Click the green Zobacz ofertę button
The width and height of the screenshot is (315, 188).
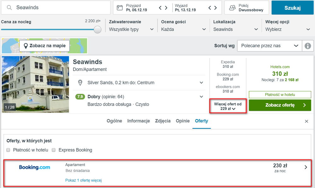pos(280,105)
